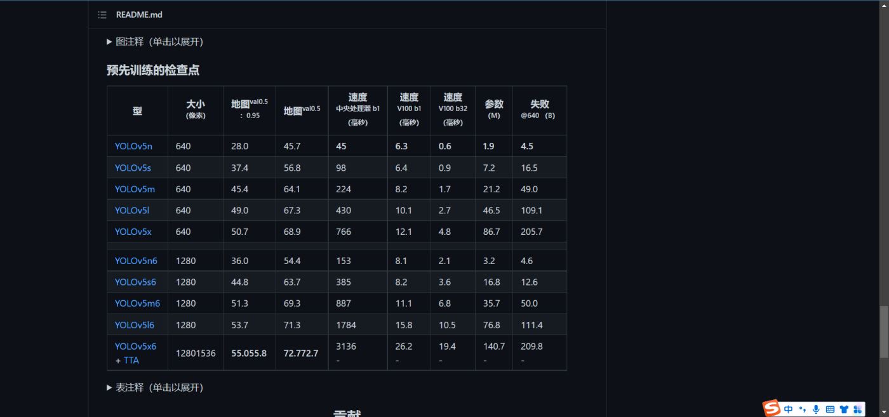Select the bold 55.055.8 cell

point(250,353)
